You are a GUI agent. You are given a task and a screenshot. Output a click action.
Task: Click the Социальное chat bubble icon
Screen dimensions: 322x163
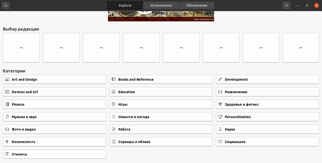(220, 142)
